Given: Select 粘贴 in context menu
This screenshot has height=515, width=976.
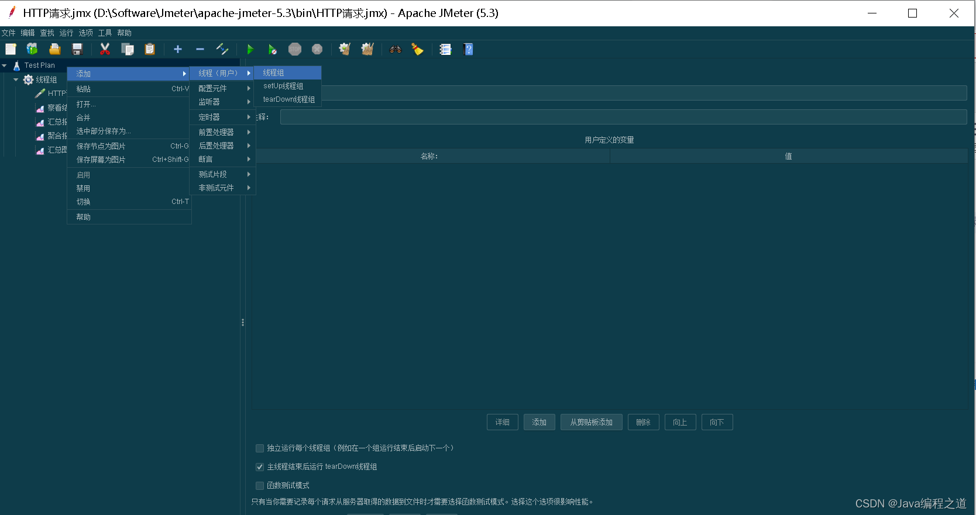Looking at the screenshot, I should tap(129, 89).
